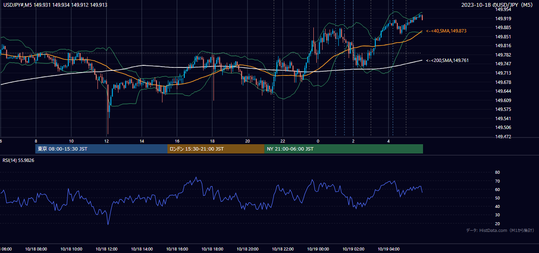This screenshot has width=539, height=253.
Task: Click the hour label 0 below the price chart
Action: coord(318,141)
